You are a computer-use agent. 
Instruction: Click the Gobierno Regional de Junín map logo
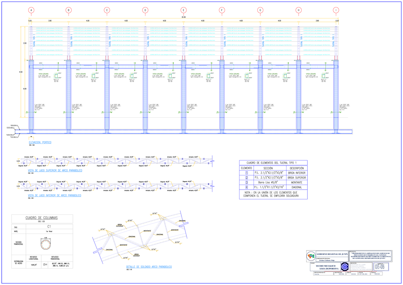(311, 255)
